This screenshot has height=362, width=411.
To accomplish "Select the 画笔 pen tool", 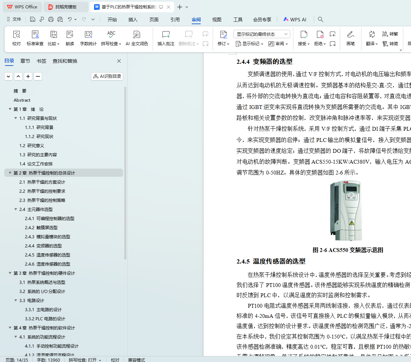I will pos(350,38).
